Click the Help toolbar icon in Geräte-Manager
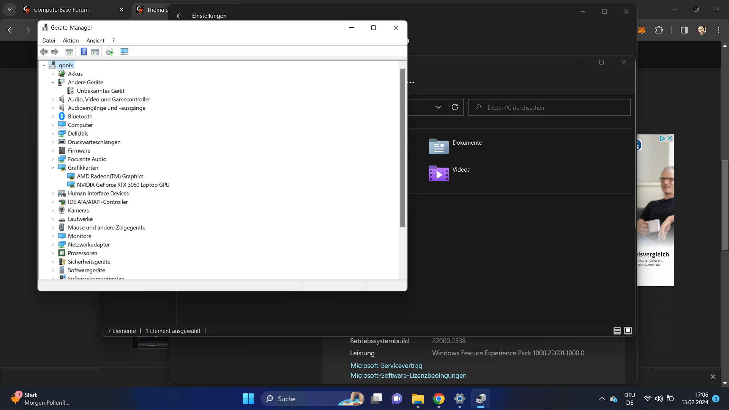The image size is (729, 410). click(x=84, y=52)
